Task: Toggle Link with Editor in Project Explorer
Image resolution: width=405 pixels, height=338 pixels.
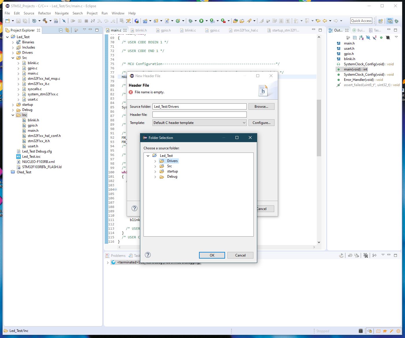Action: [67, 30]
